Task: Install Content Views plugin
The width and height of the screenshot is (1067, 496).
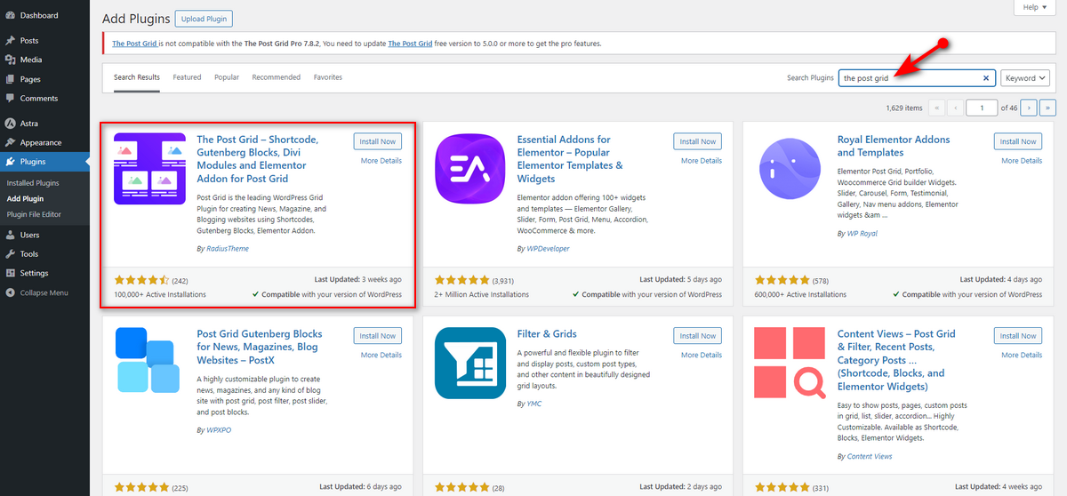Action: pos(1018,336)
